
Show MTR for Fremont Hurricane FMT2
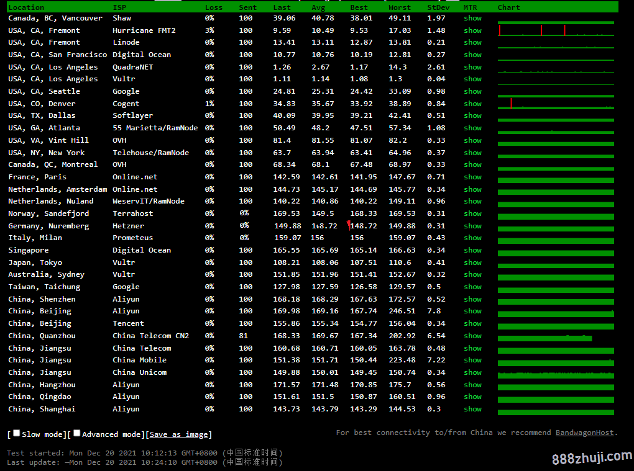click(x=472, y=30)
